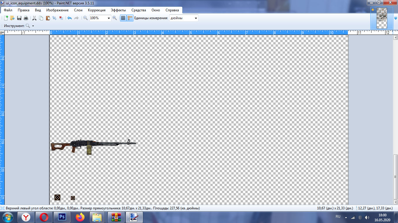Toggle the pixel grid display
The height and width of the screenshot is (223, 398).
coord(123,18)
